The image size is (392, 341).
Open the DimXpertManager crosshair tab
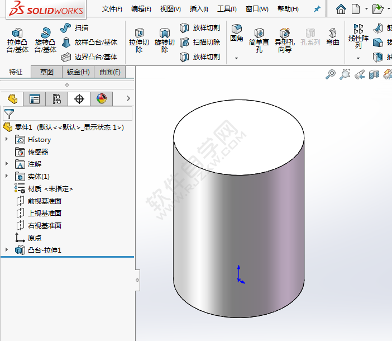[79, 99]
